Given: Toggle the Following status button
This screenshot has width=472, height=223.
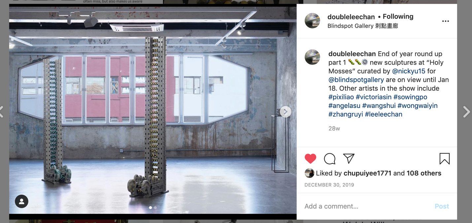Looking at the screenshot, I should (398, 17).
